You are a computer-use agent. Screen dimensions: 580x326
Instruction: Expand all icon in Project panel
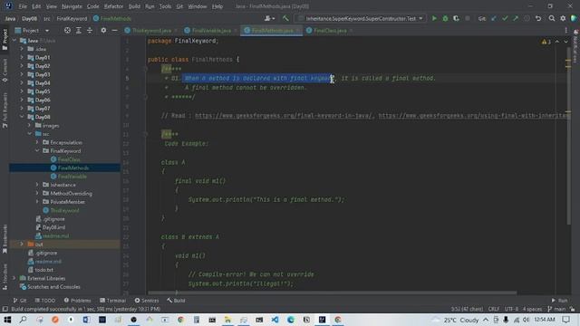(x=79, y=30)
